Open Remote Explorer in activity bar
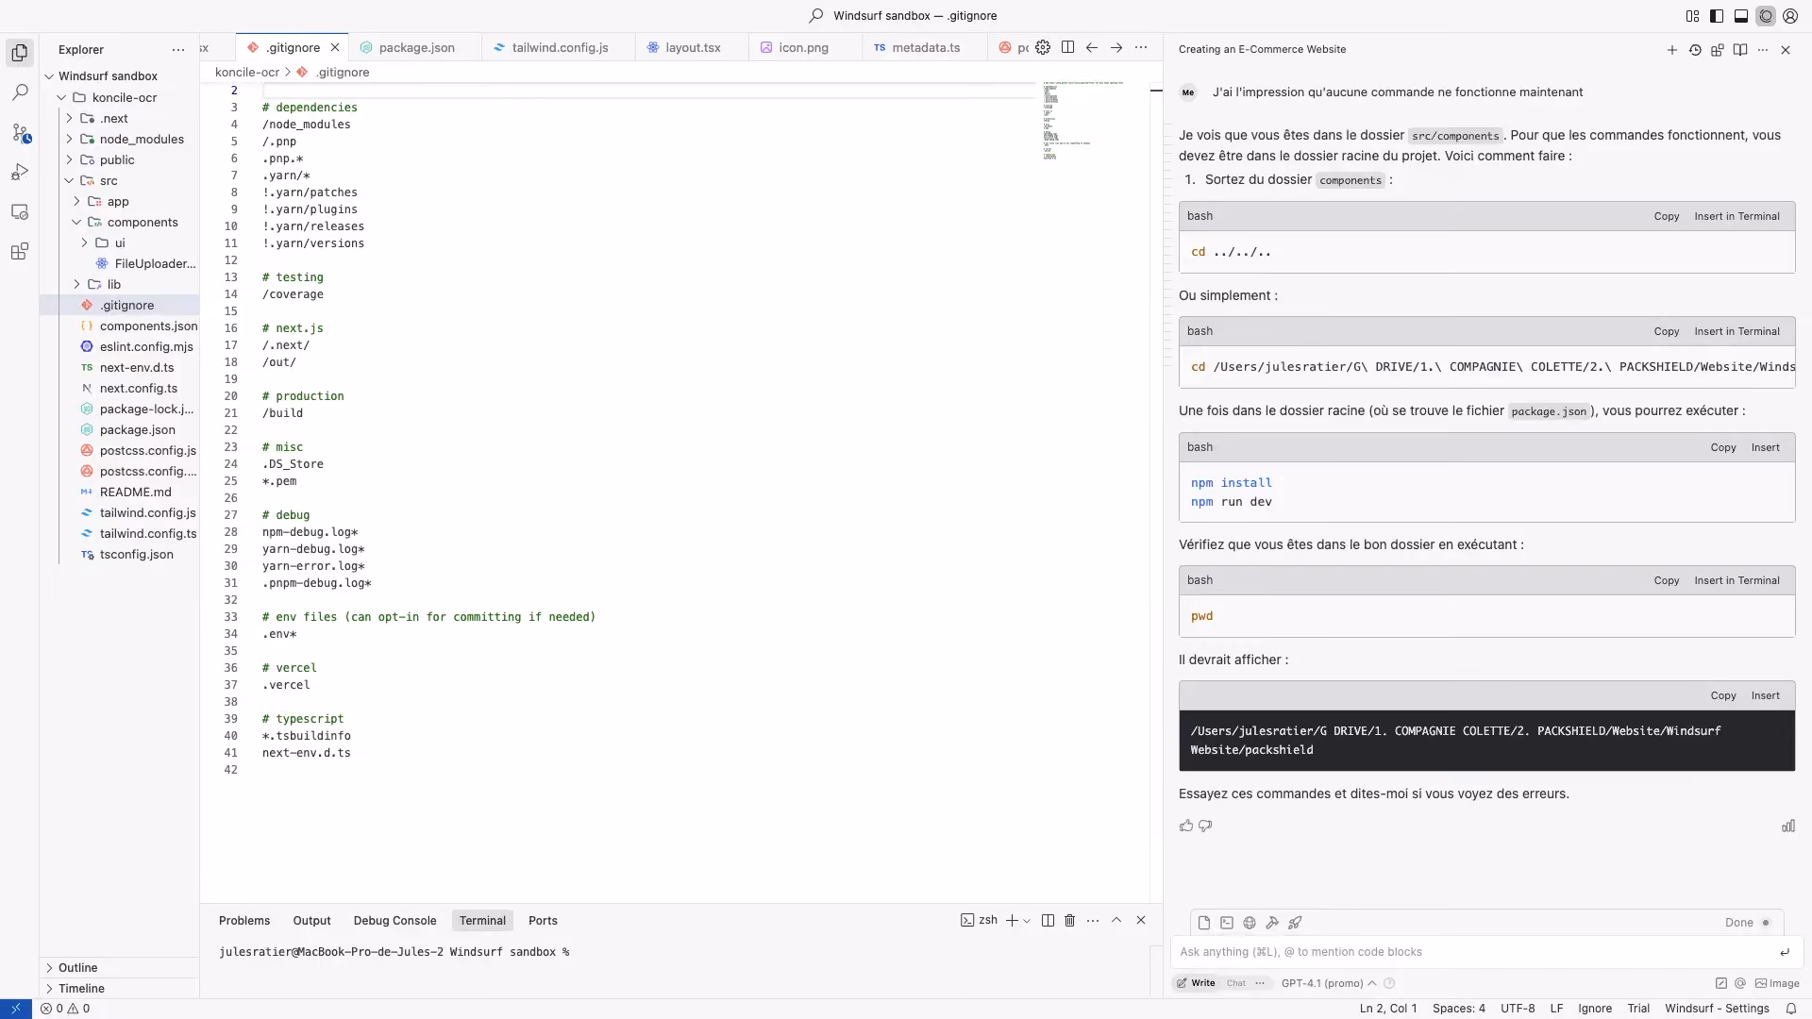The image size is (1812, 1019). 20,212
